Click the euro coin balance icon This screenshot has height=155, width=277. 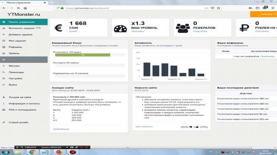click(58, 28)
